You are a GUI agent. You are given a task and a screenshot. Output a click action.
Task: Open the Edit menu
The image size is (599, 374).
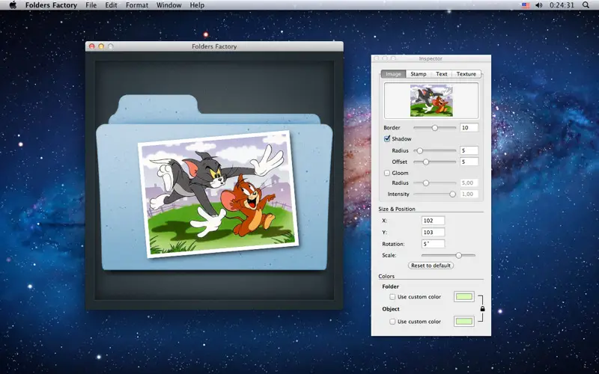click(x=111, y=5)
